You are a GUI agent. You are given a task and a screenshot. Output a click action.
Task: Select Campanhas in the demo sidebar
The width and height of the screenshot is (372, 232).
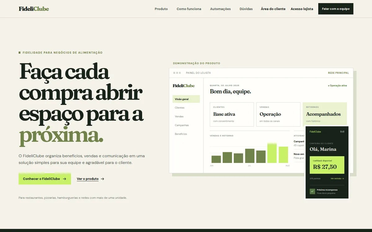(182, 125)
